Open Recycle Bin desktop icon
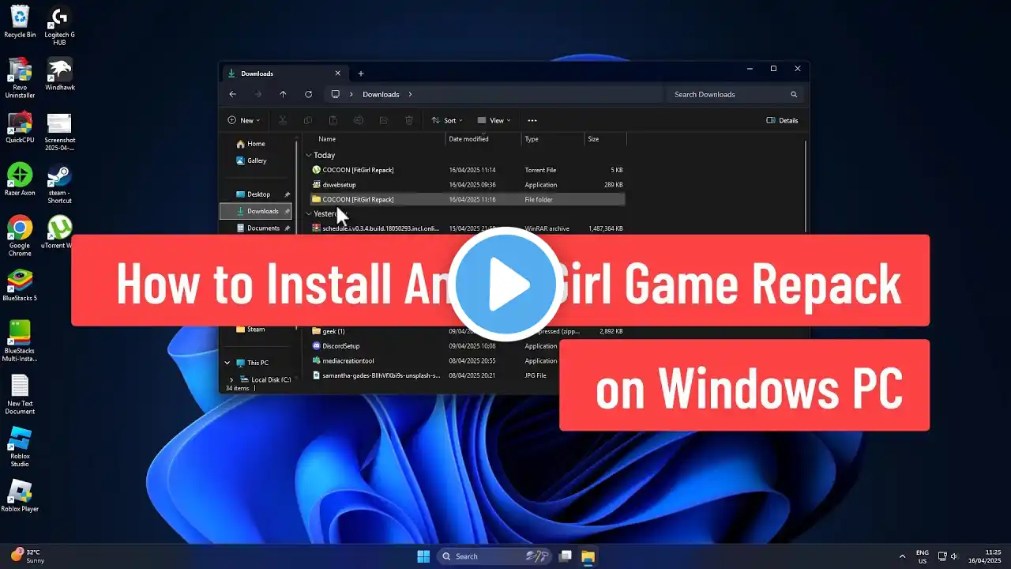 (x=20, y=21)
